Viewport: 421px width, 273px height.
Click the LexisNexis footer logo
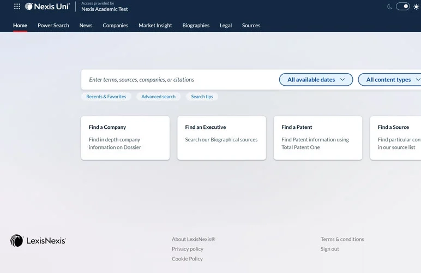38,240
